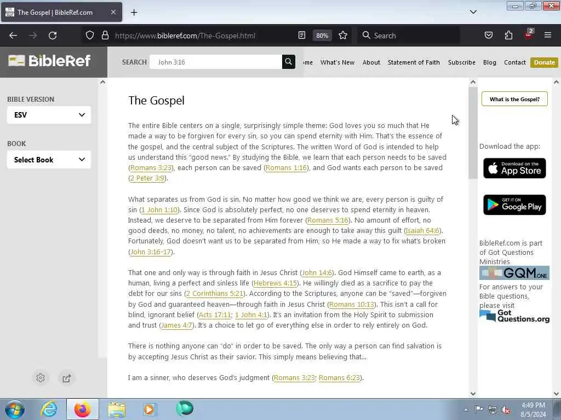Open the Firefox hamburger menu
Screen dimensions: 561x420
pos(548,36)
